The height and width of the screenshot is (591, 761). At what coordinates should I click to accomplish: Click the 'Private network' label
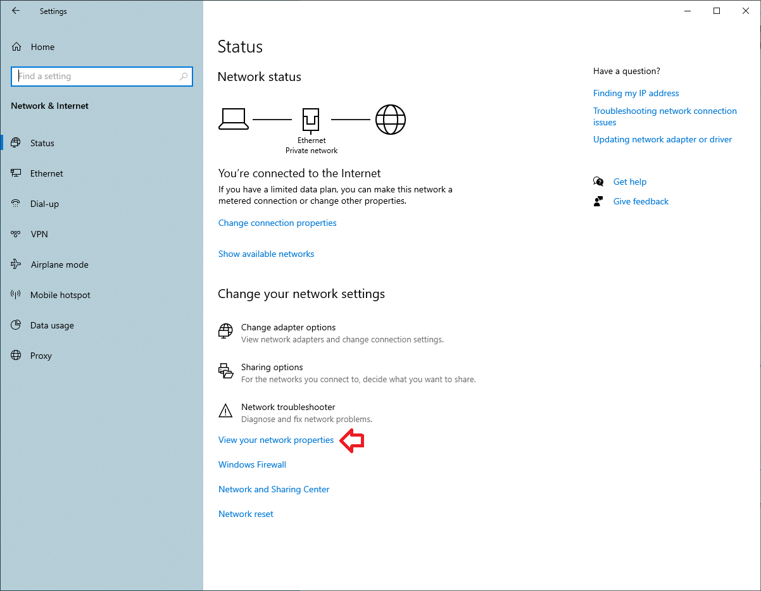coord(311,151)
